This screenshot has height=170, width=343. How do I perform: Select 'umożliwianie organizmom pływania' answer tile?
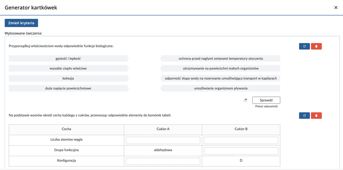click(x=220, y=88)
